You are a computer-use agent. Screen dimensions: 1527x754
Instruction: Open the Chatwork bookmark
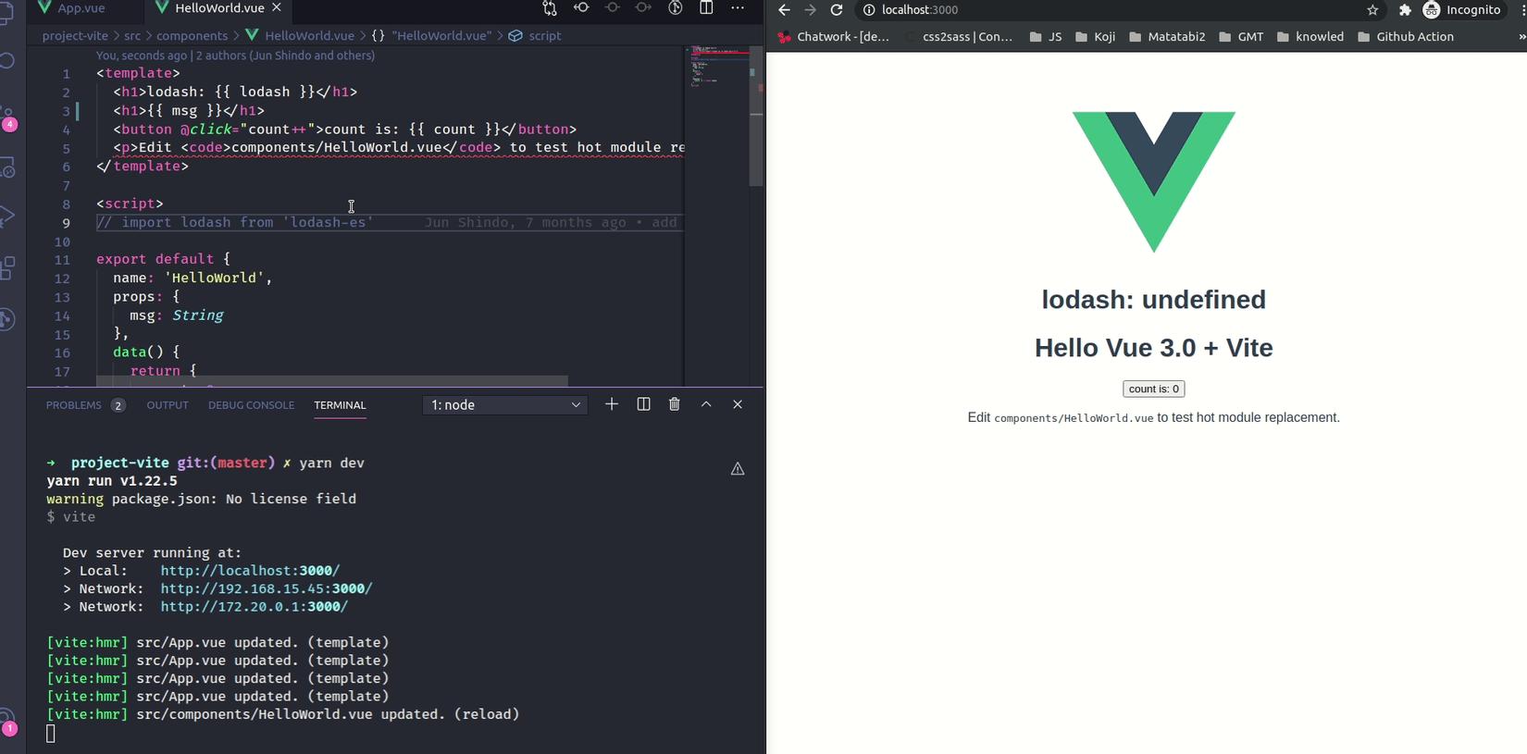pos(833,37)
